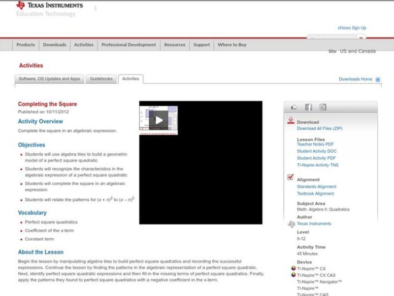Share the activity on Facebook
394x296 pixels.
point(308,107)
